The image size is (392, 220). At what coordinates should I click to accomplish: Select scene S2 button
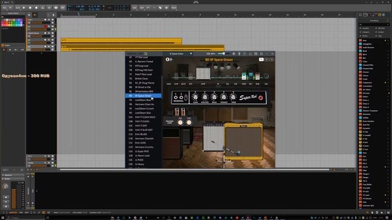point(267,59)
